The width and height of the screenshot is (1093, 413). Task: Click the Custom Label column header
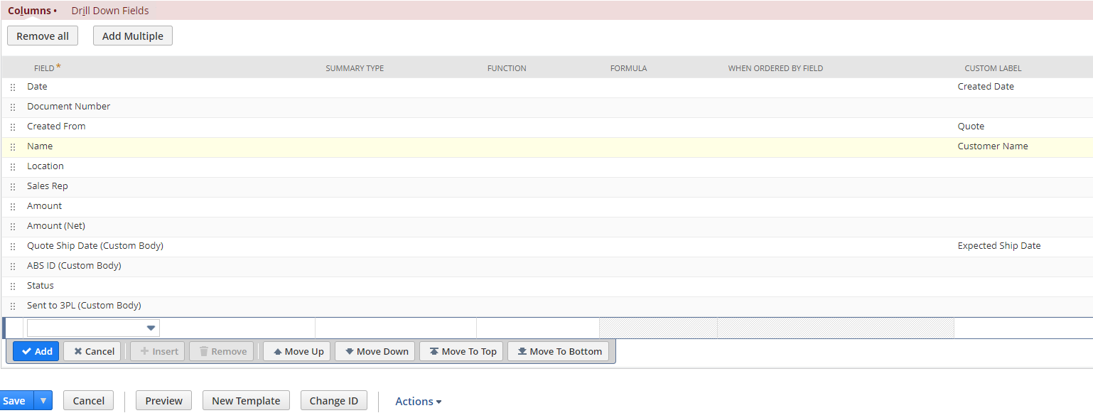pos(993,68)
